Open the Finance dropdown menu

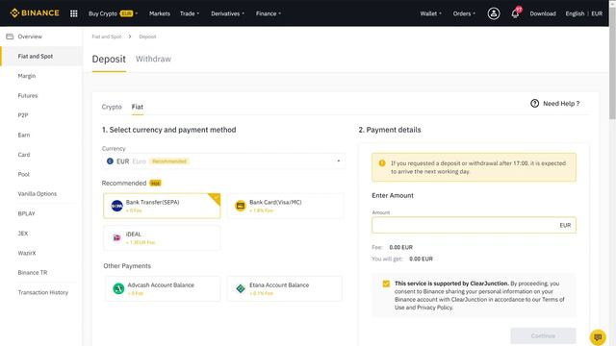(269, 13)
